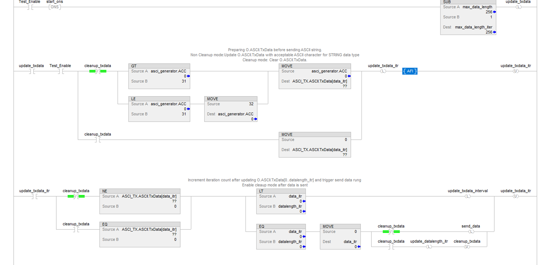The image size is (542, 265).
Task: Click max_data_length tag in SUB Source A
Action: 477,7
